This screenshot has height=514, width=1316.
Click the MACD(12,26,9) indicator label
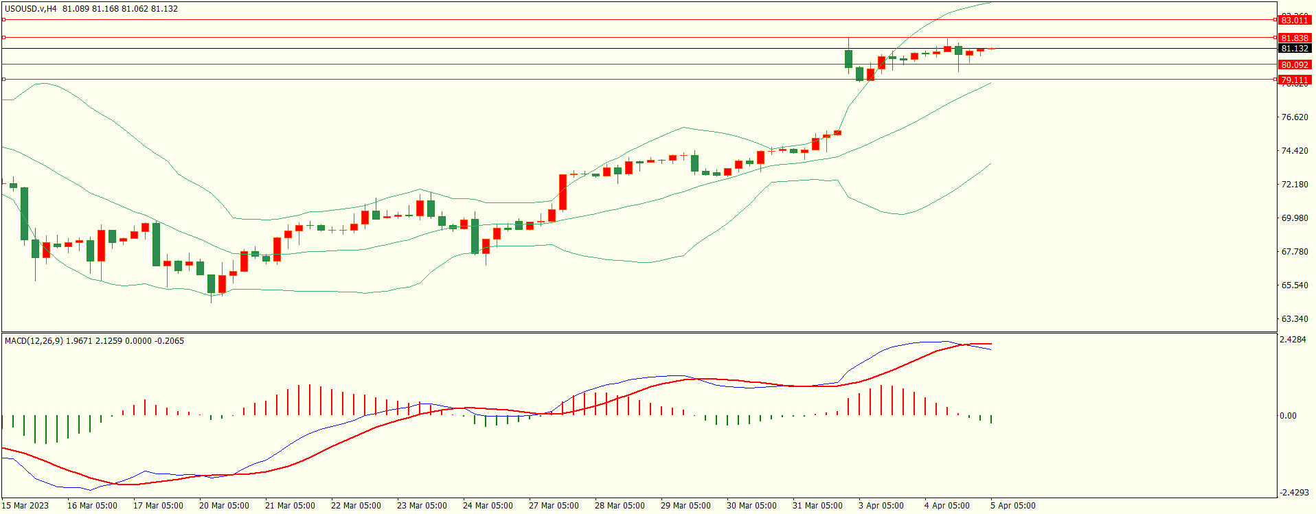click(33, 341)
